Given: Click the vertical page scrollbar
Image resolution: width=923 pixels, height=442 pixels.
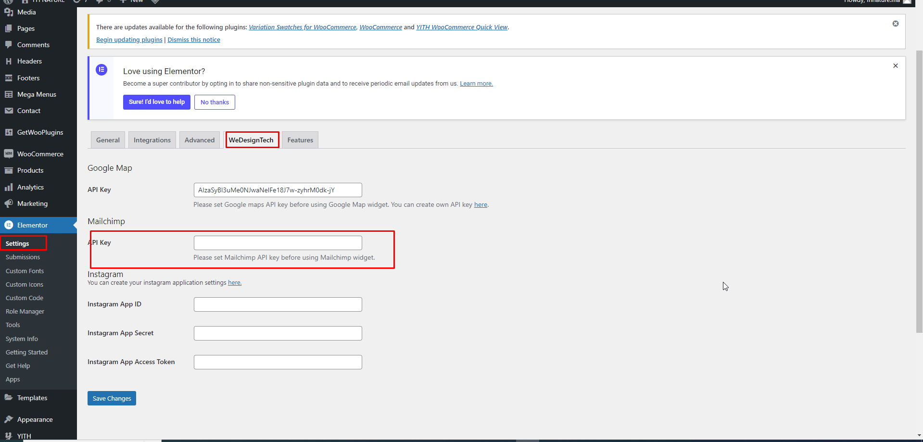Looking at the screenshot, I should coord(919,191).
